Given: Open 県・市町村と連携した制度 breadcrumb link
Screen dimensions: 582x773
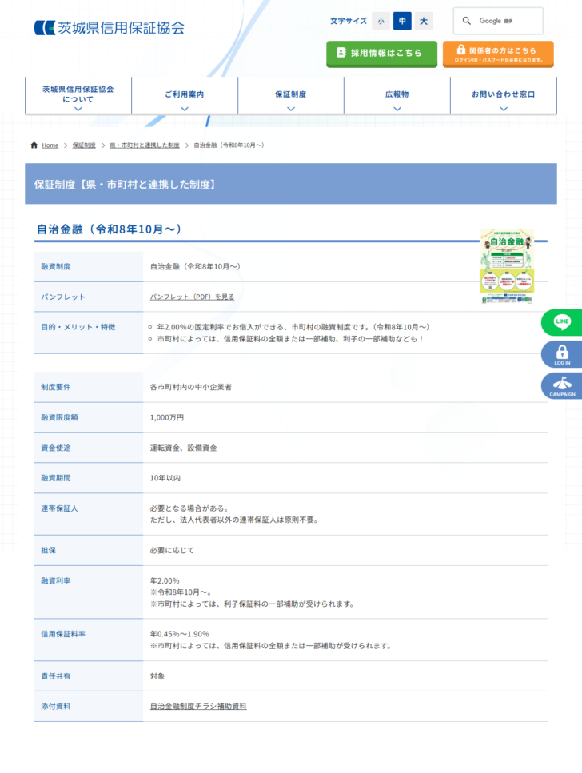Looking at the screenshot, I should 145,145.
